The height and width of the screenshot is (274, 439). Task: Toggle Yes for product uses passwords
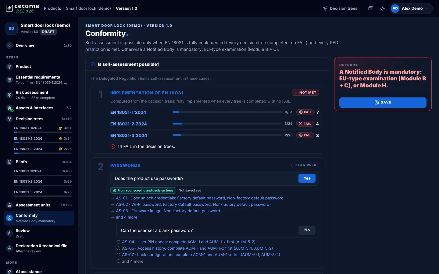tap(307, 178)
